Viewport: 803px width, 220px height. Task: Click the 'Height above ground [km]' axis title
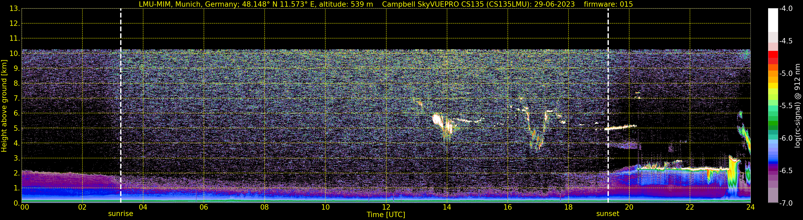[x=4, y=106]
